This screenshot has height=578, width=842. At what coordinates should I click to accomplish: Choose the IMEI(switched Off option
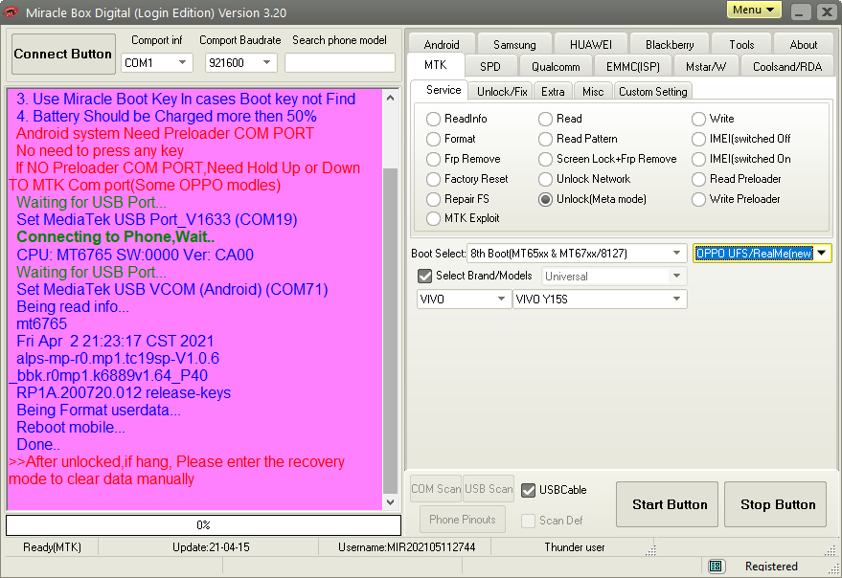click(698, 139)
